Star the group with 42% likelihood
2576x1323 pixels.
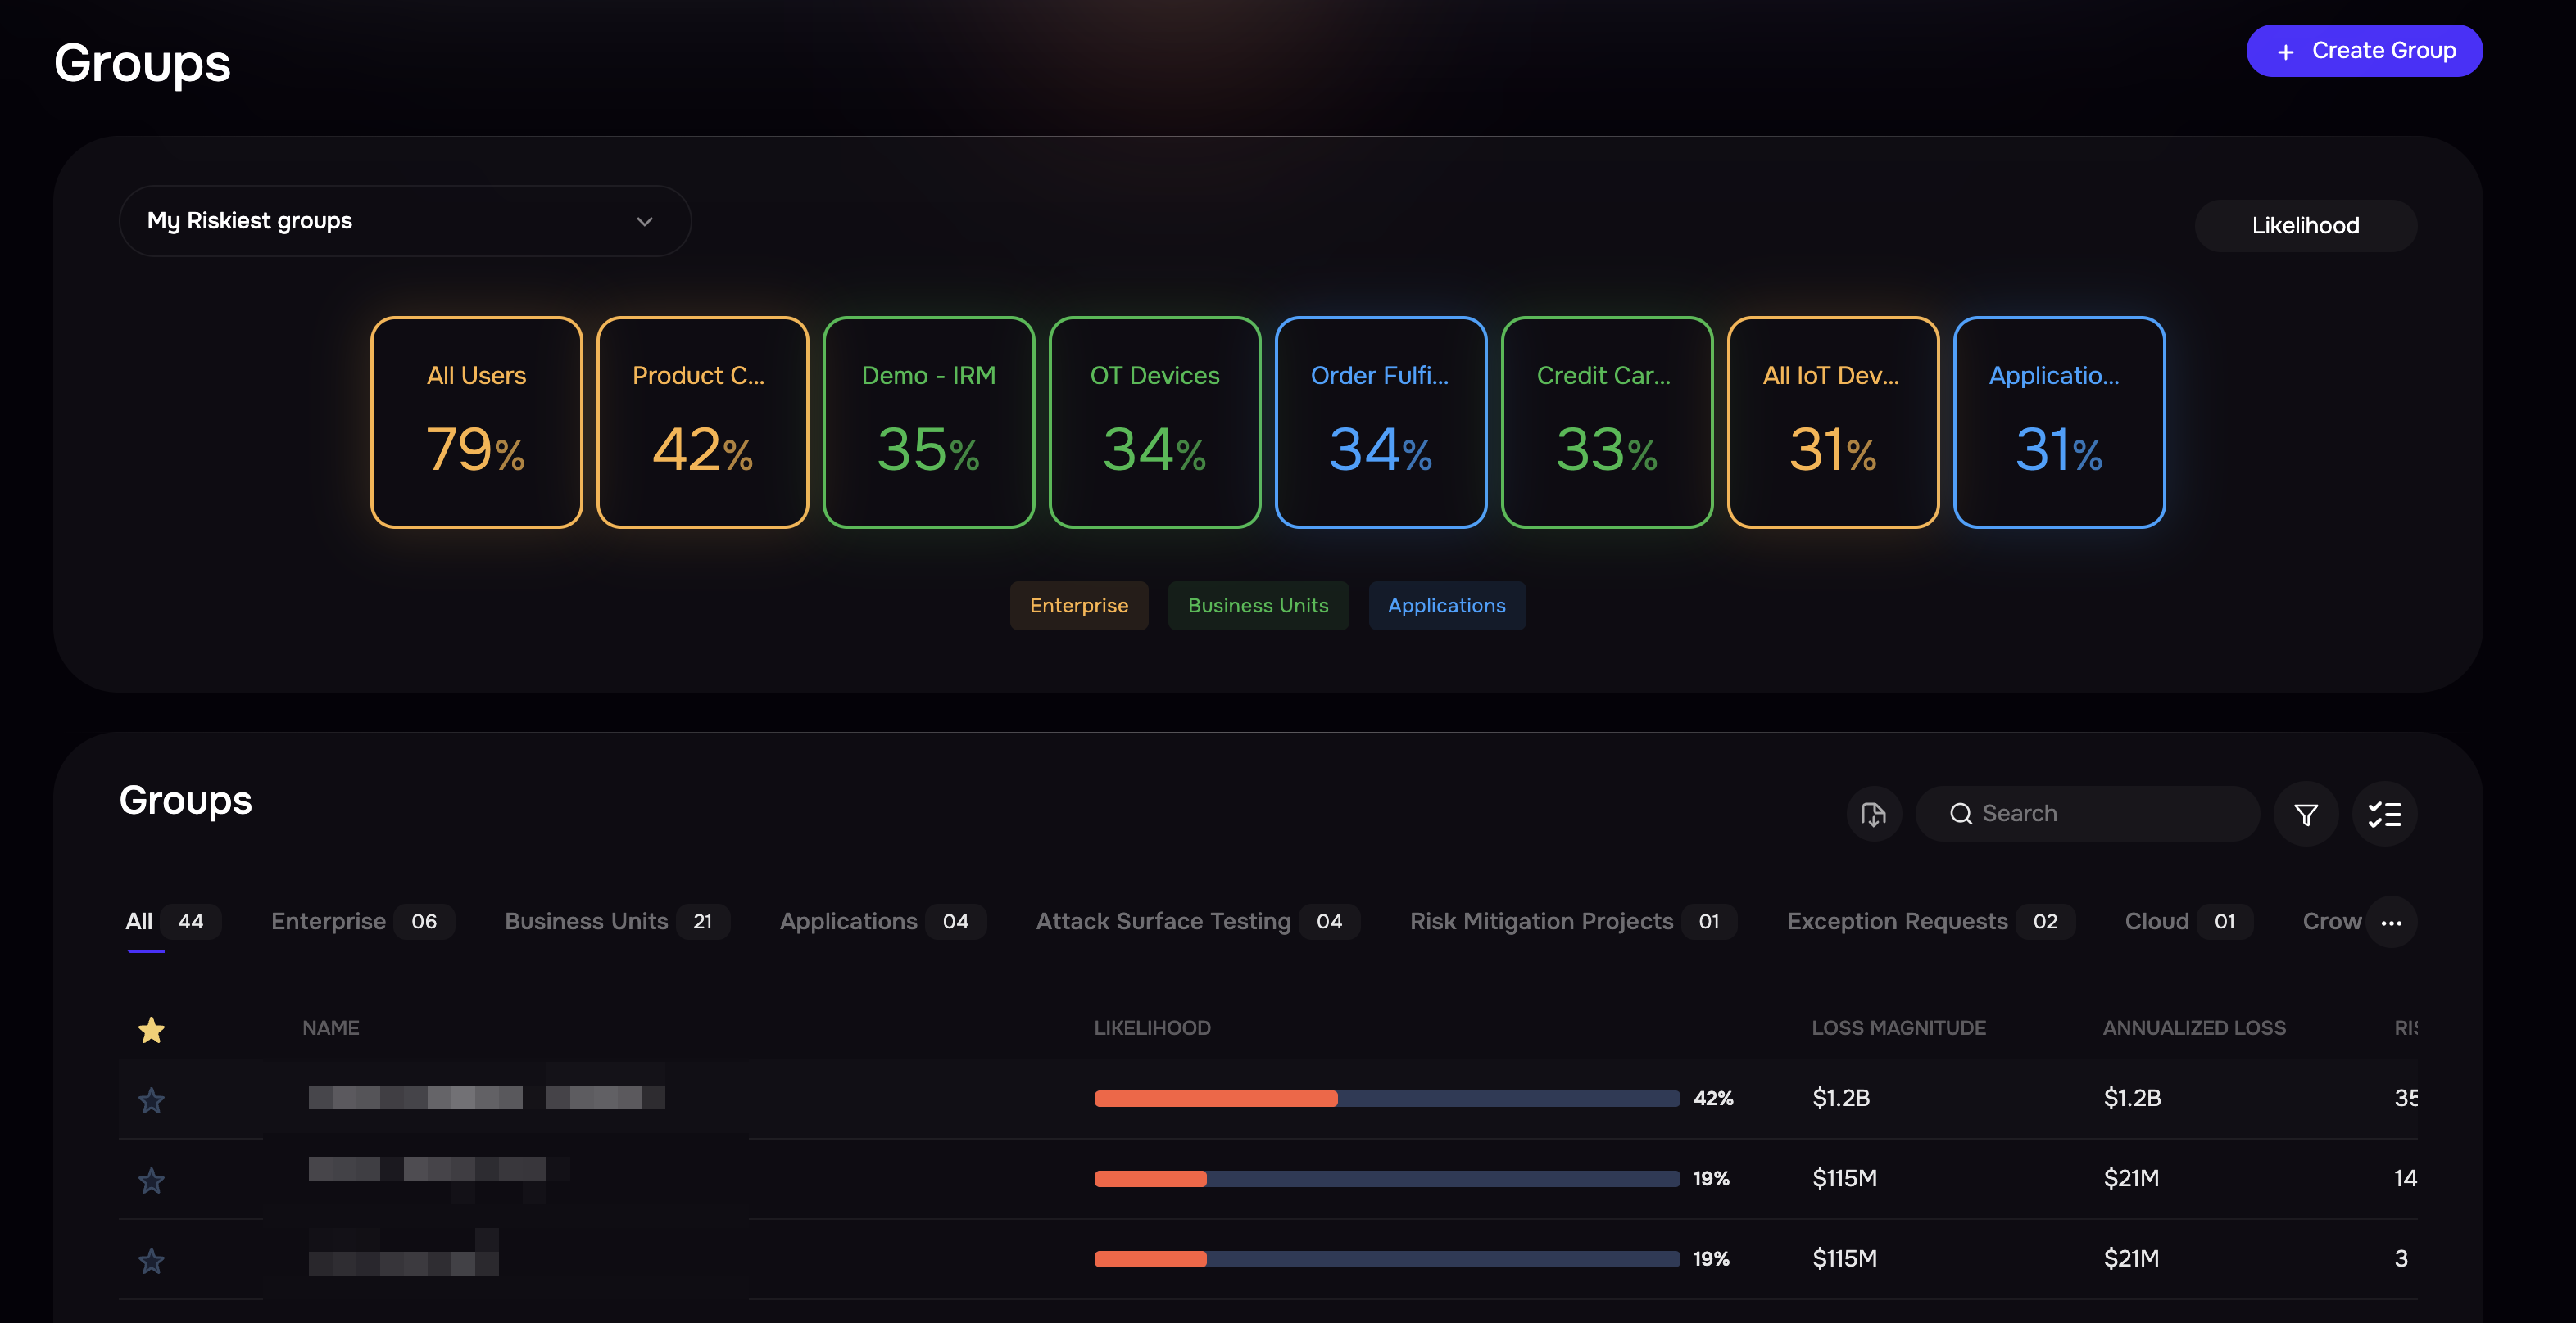point(151,1100)
